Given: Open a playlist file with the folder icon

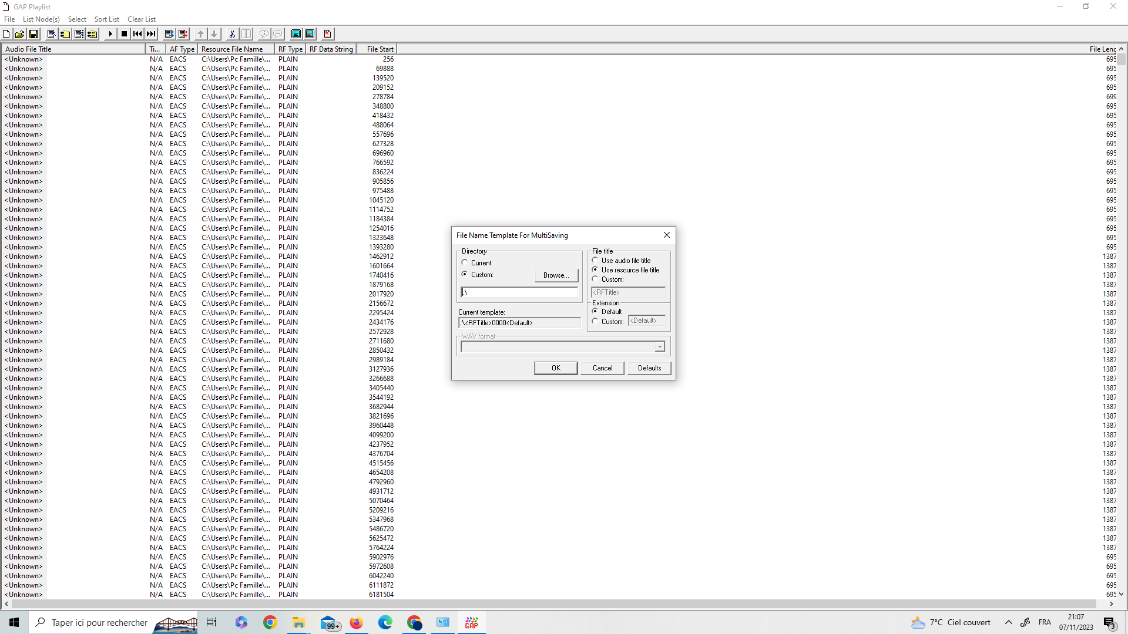Looking at the screenshot, I should tap(19, 34).
